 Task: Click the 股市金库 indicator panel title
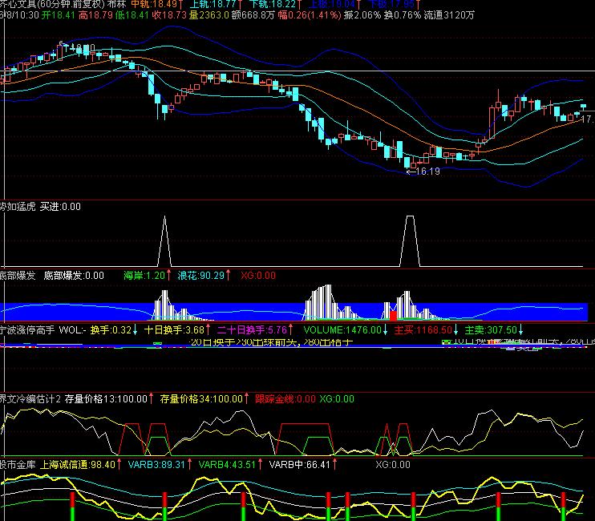(x=18, y=465)
